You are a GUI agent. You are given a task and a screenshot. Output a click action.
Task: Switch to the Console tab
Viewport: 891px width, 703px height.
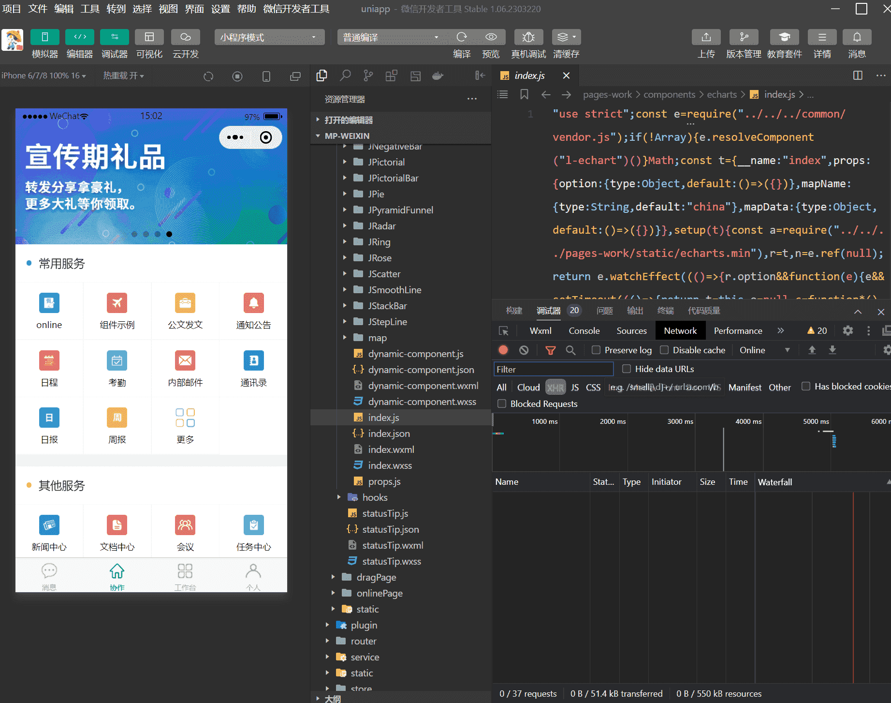pyautogui.click(x=584, y=330)
